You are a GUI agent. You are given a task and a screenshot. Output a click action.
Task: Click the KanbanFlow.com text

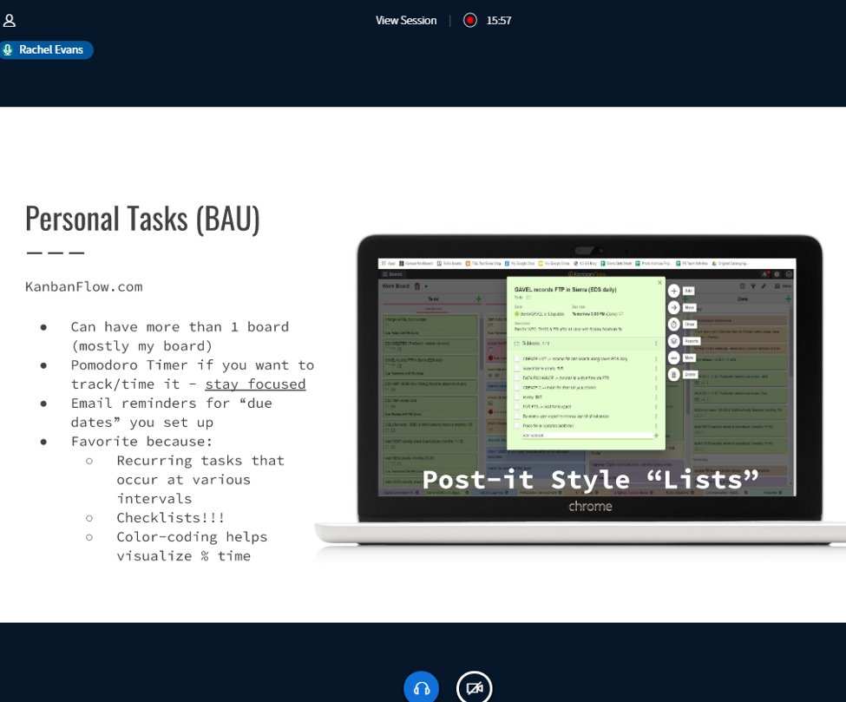[84, 286]
